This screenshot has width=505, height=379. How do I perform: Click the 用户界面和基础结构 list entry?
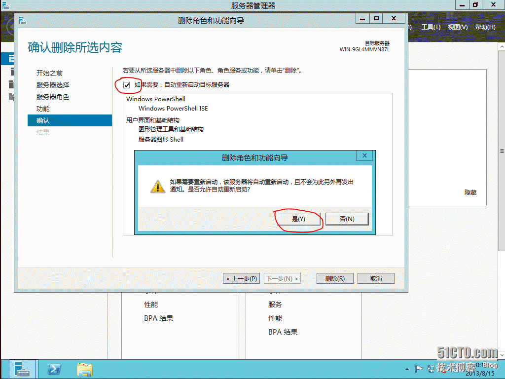pos(153,120)
